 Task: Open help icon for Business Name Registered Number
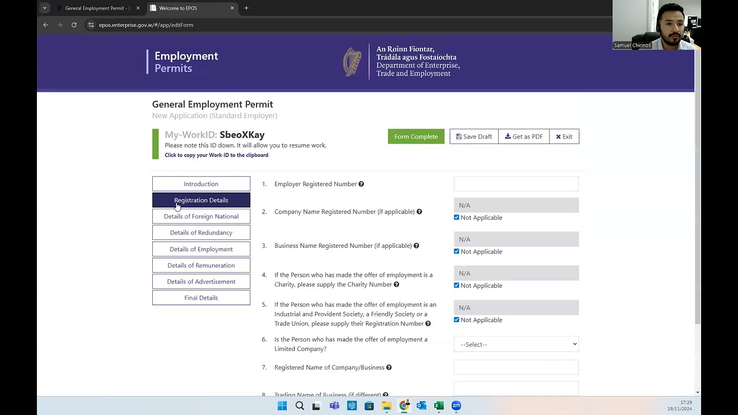416,246
